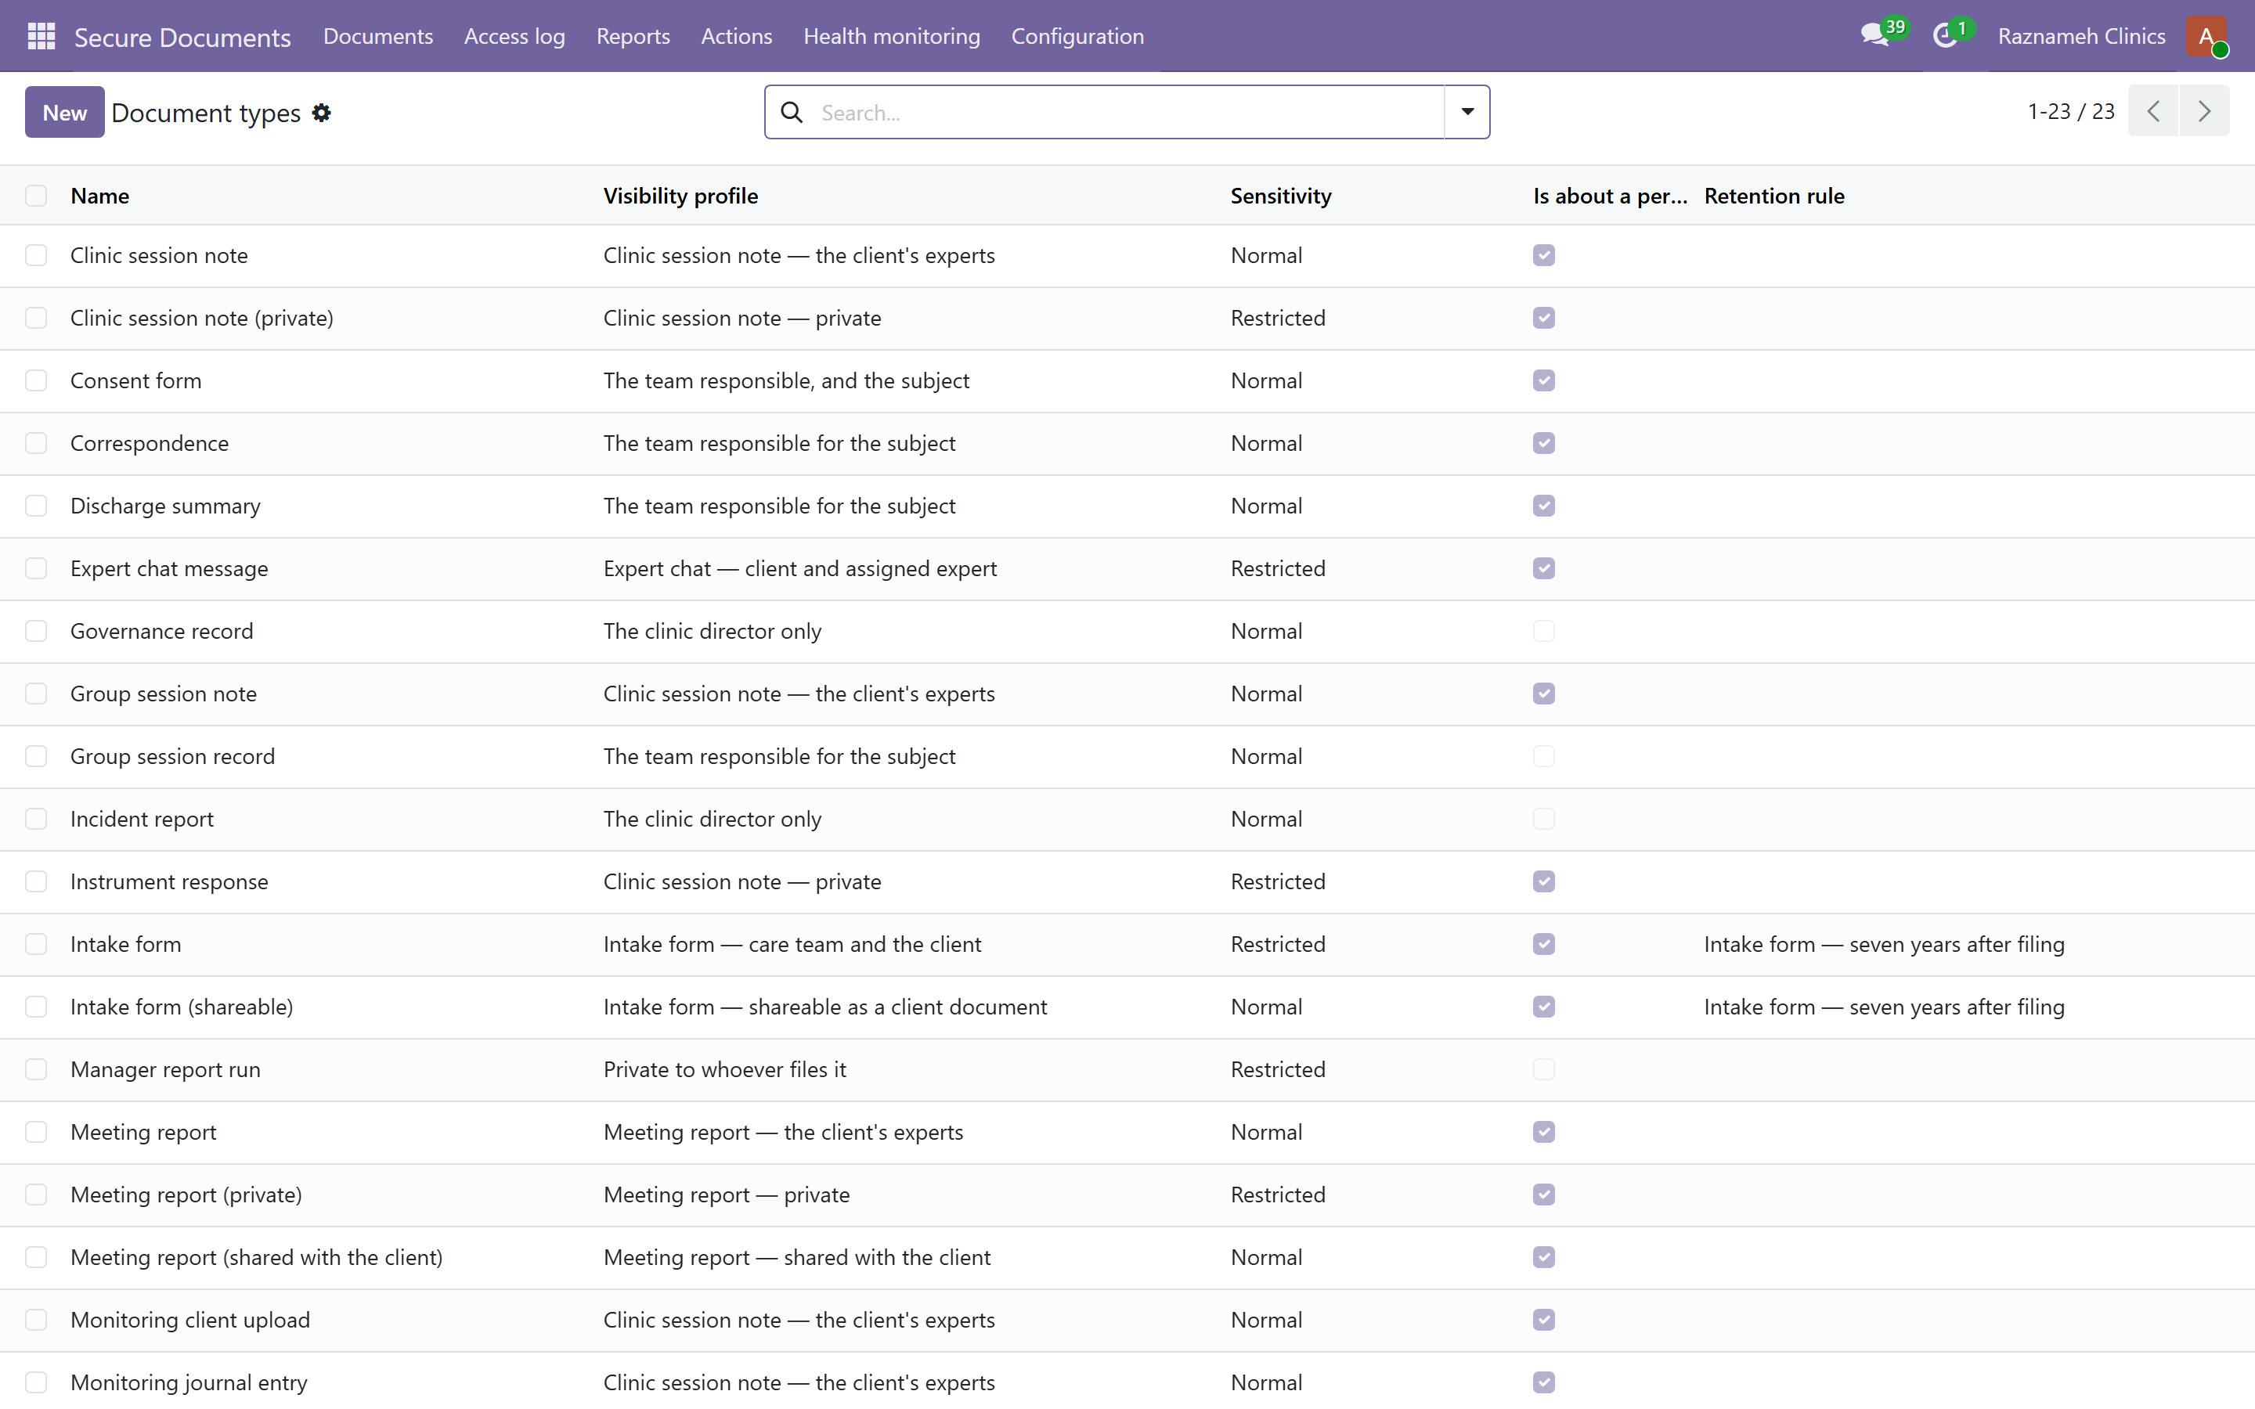This screenshot has width=2255, height=1409.
Task: Open the 'Clinic session note (private)' record
Action: pos(202,318)
